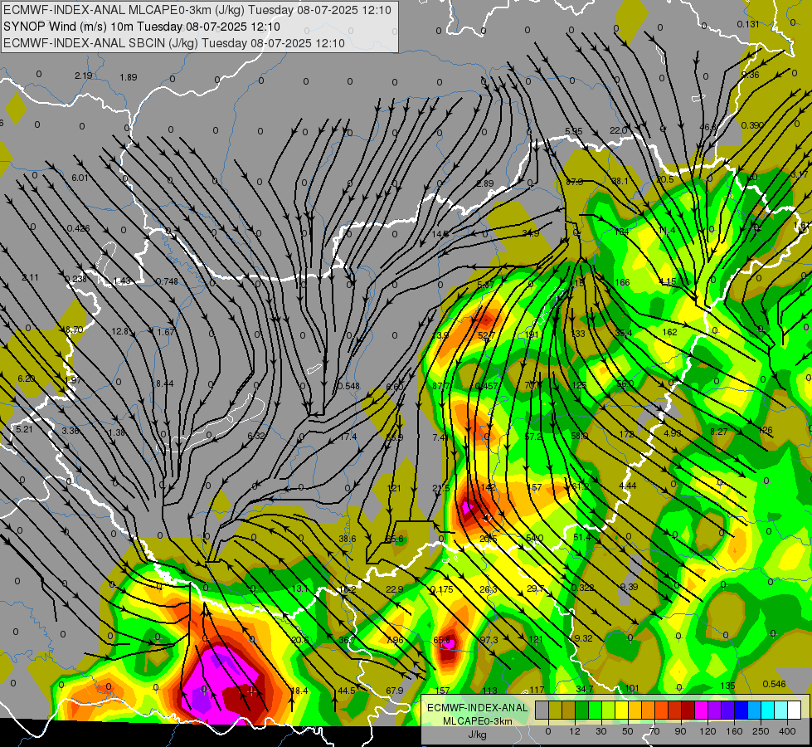This screenshot has width=812, height=747.
Task: Click the map value '34.7'
Action: tap(585, 689)
